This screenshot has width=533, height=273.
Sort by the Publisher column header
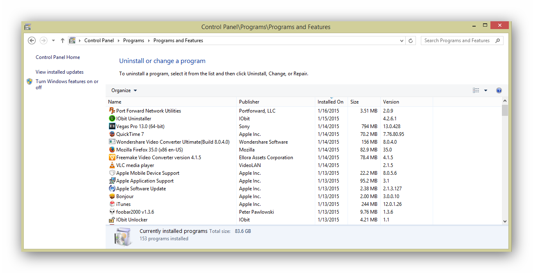276,102
